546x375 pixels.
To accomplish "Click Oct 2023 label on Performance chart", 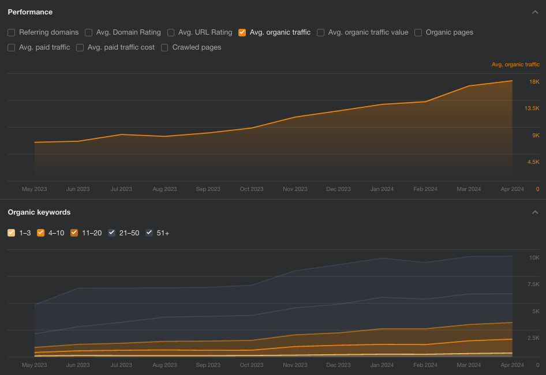I will (252, 189).
